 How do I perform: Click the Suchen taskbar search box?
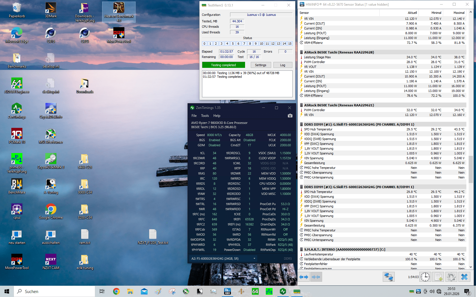(54, 291)
